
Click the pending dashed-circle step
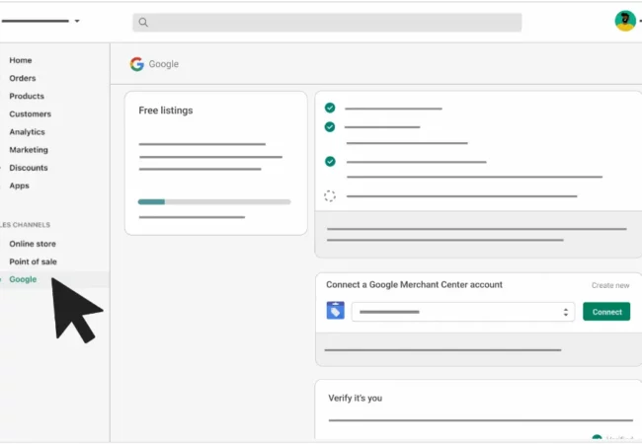click(330, 195)
